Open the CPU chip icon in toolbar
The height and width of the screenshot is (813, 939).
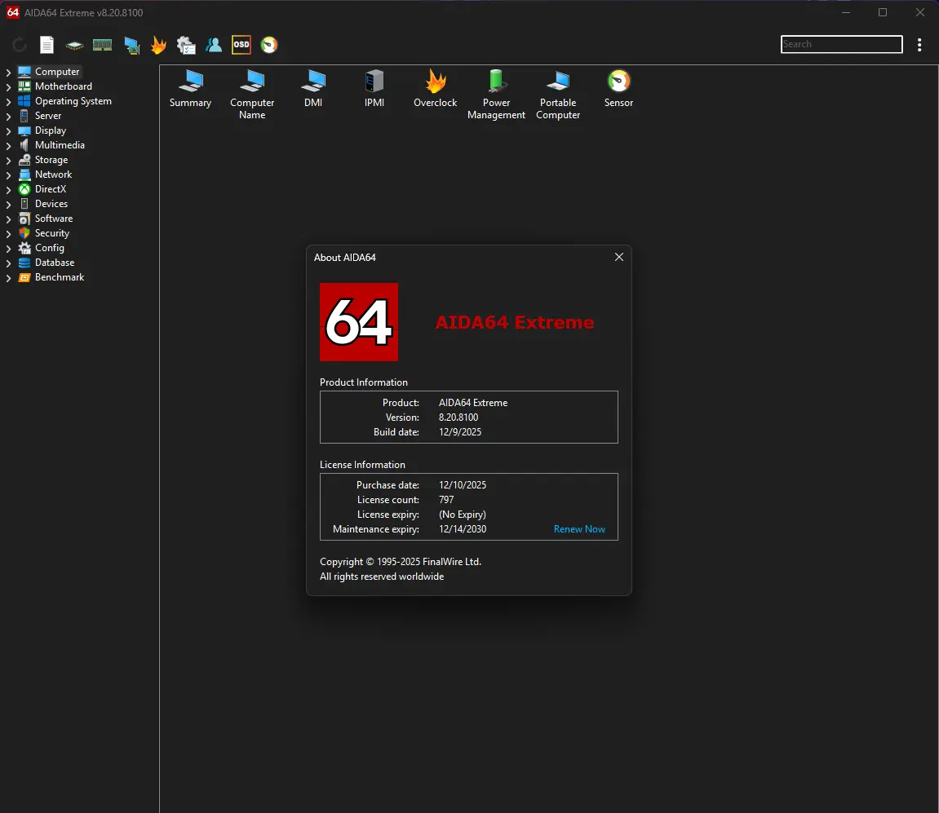74,46
